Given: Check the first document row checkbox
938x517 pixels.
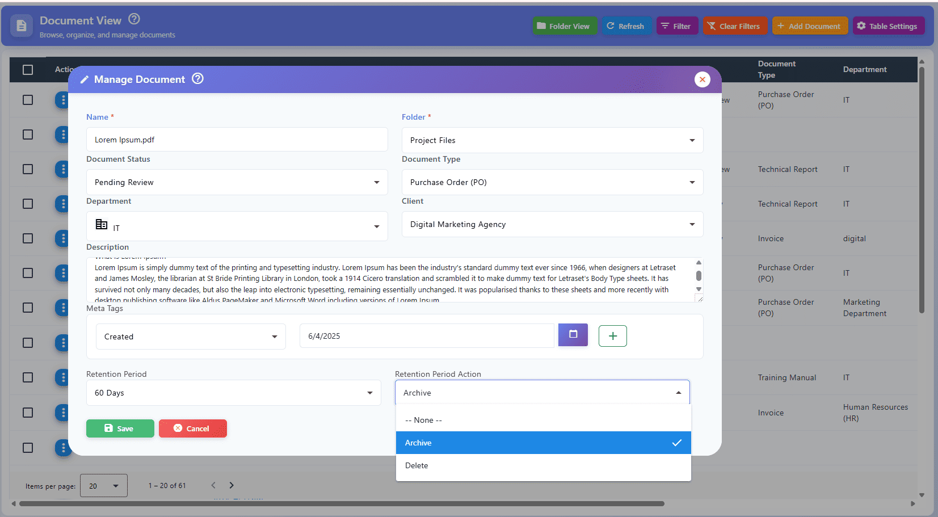Looking at the screenshot, I should 28,100.
